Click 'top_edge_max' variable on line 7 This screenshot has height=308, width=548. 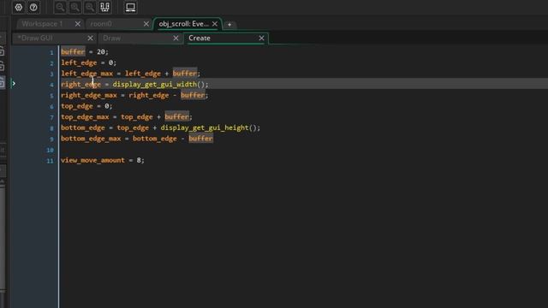85,116
